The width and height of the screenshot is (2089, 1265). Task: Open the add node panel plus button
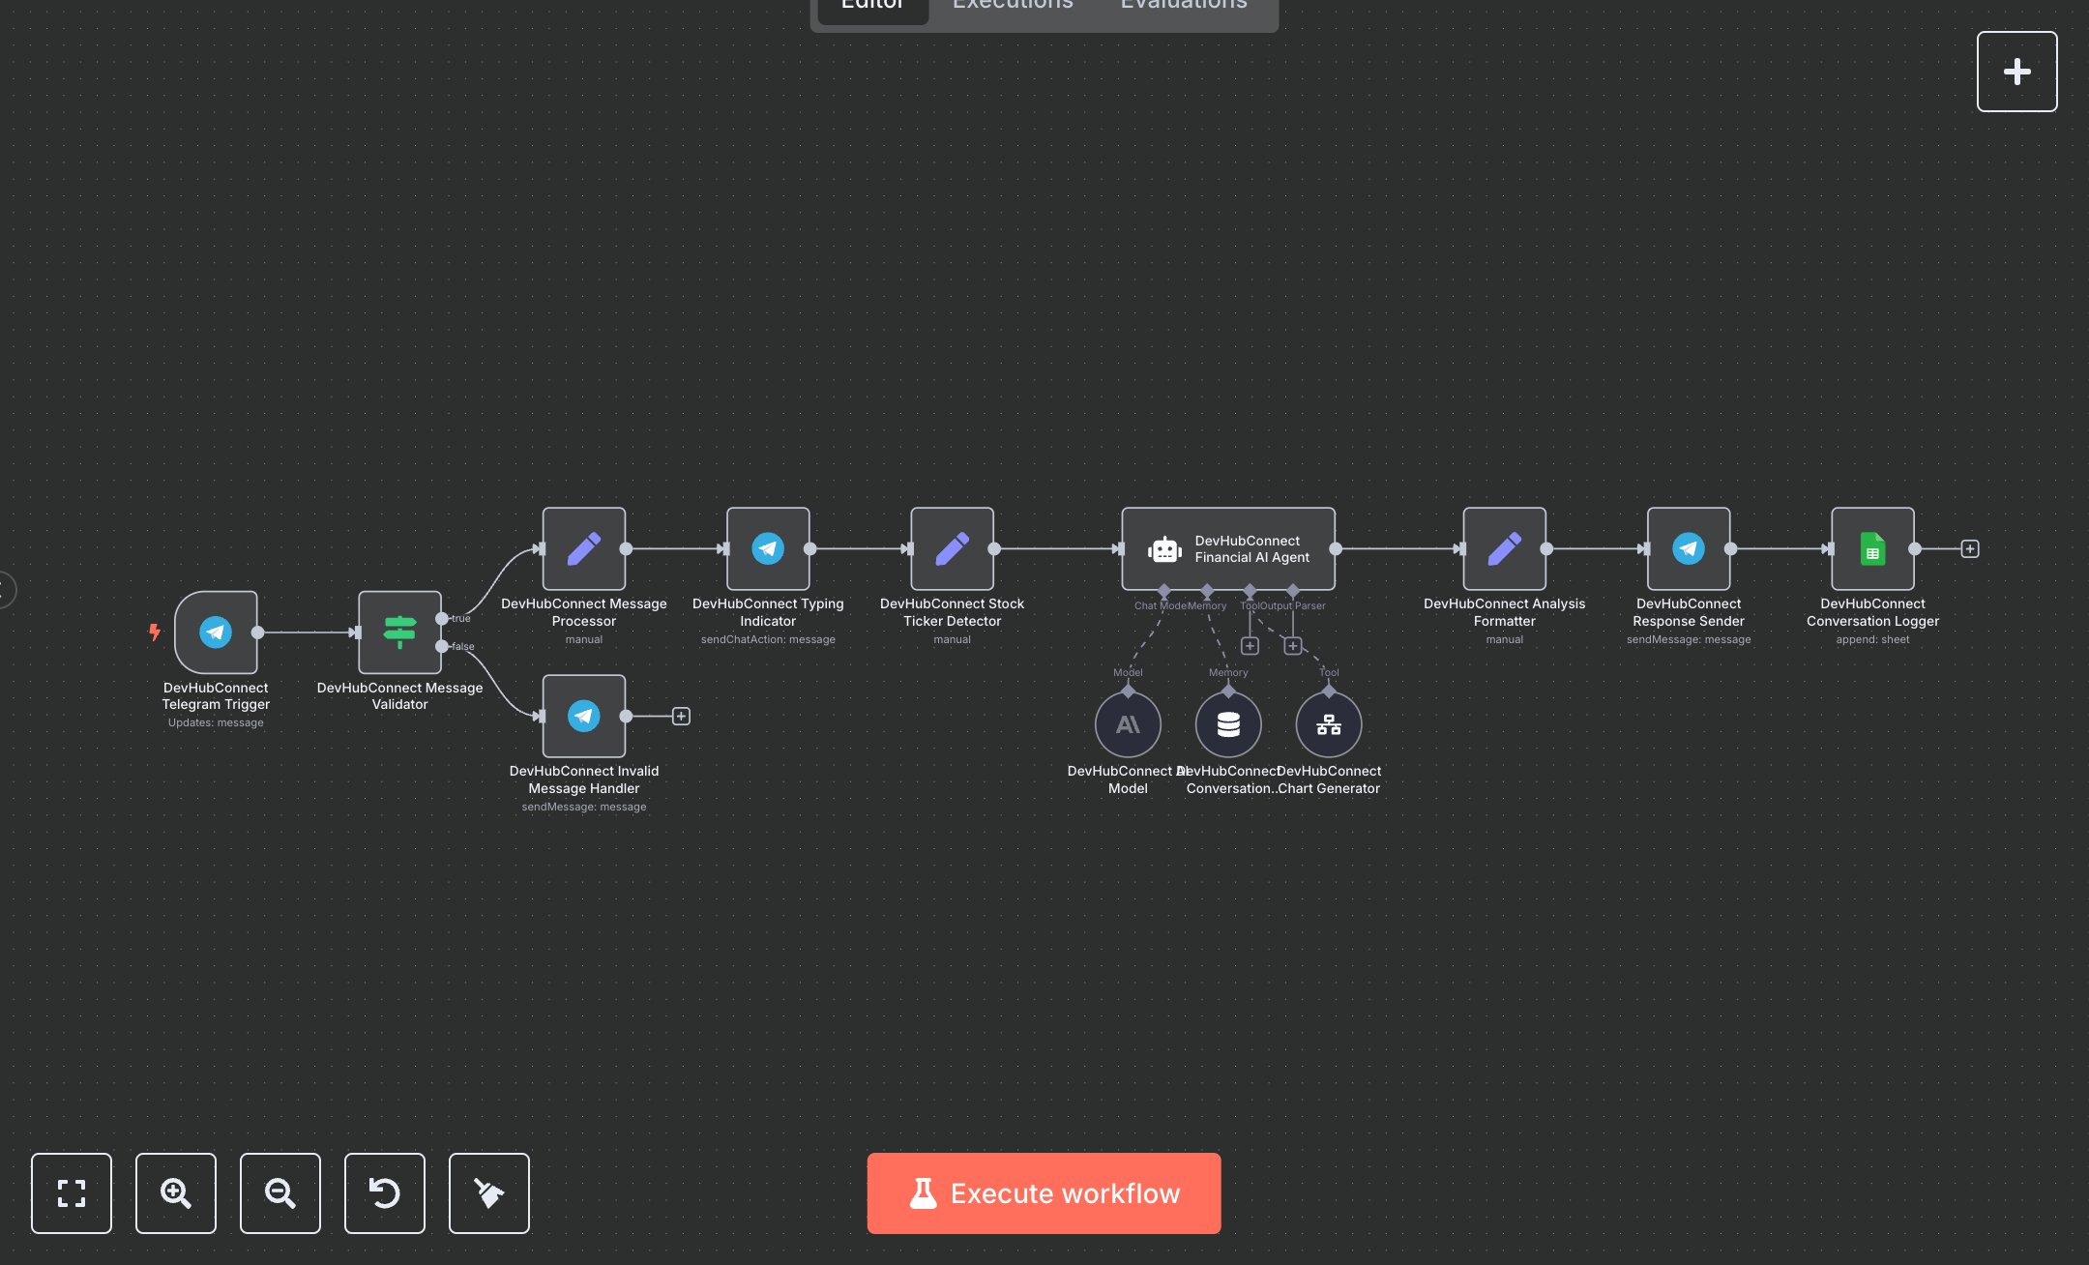(2016, 72)
